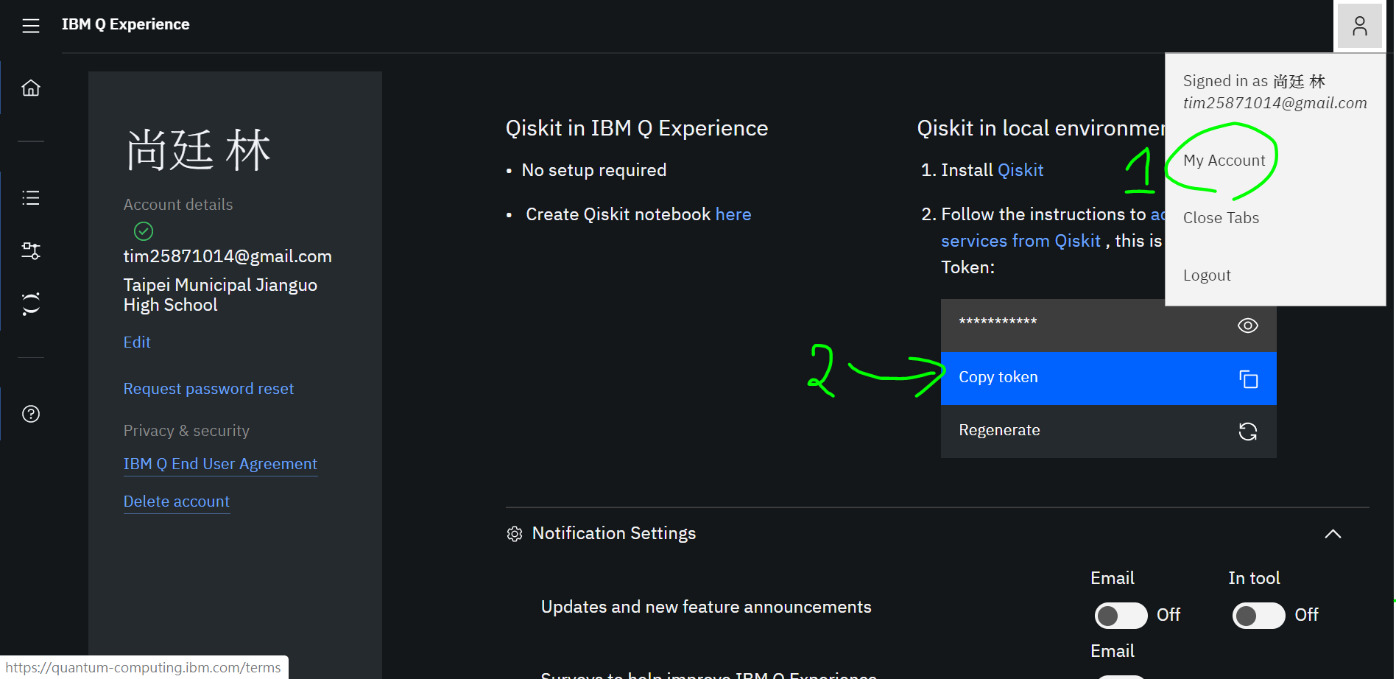Go to the home dashboard icon
Image resolution: width=1396 pixels, height=679 pixels.
point(31,88)
